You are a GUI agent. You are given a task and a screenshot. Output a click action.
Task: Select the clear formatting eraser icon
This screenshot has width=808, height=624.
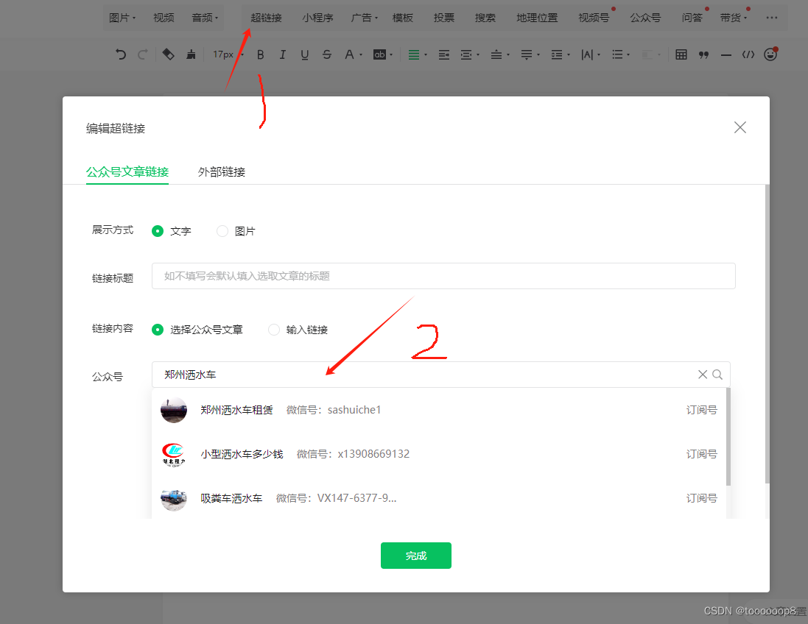pos(168,54)
